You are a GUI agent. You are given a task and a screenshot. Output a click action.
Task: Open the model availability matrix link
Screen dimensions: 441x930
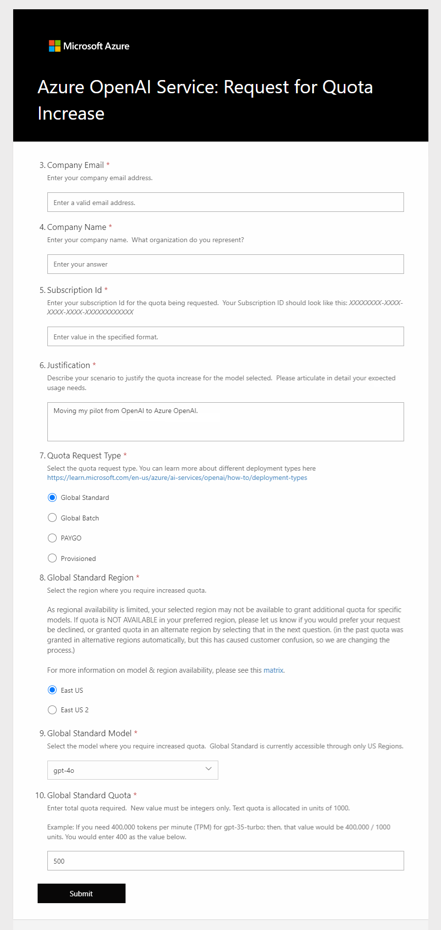[273, 670]
